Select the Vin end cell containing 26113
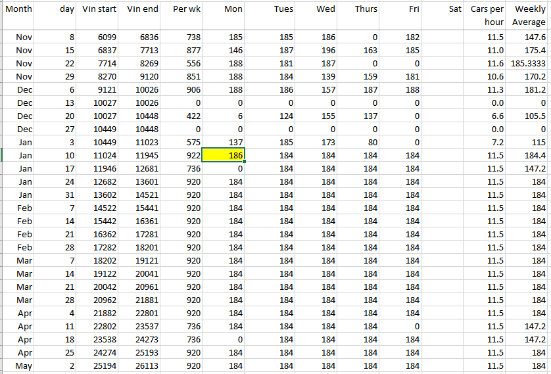Screen dimensions: 551x374 (x=141, y=366)
